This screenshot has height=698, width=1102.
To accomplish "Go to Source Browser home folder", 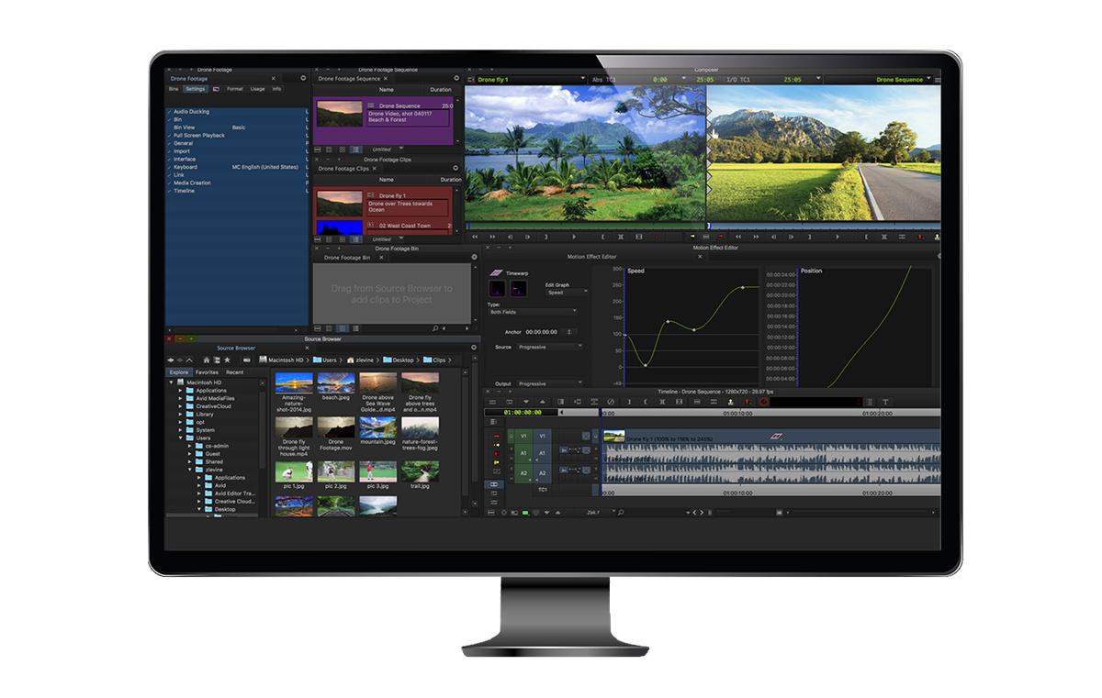I will pos(206,360).
